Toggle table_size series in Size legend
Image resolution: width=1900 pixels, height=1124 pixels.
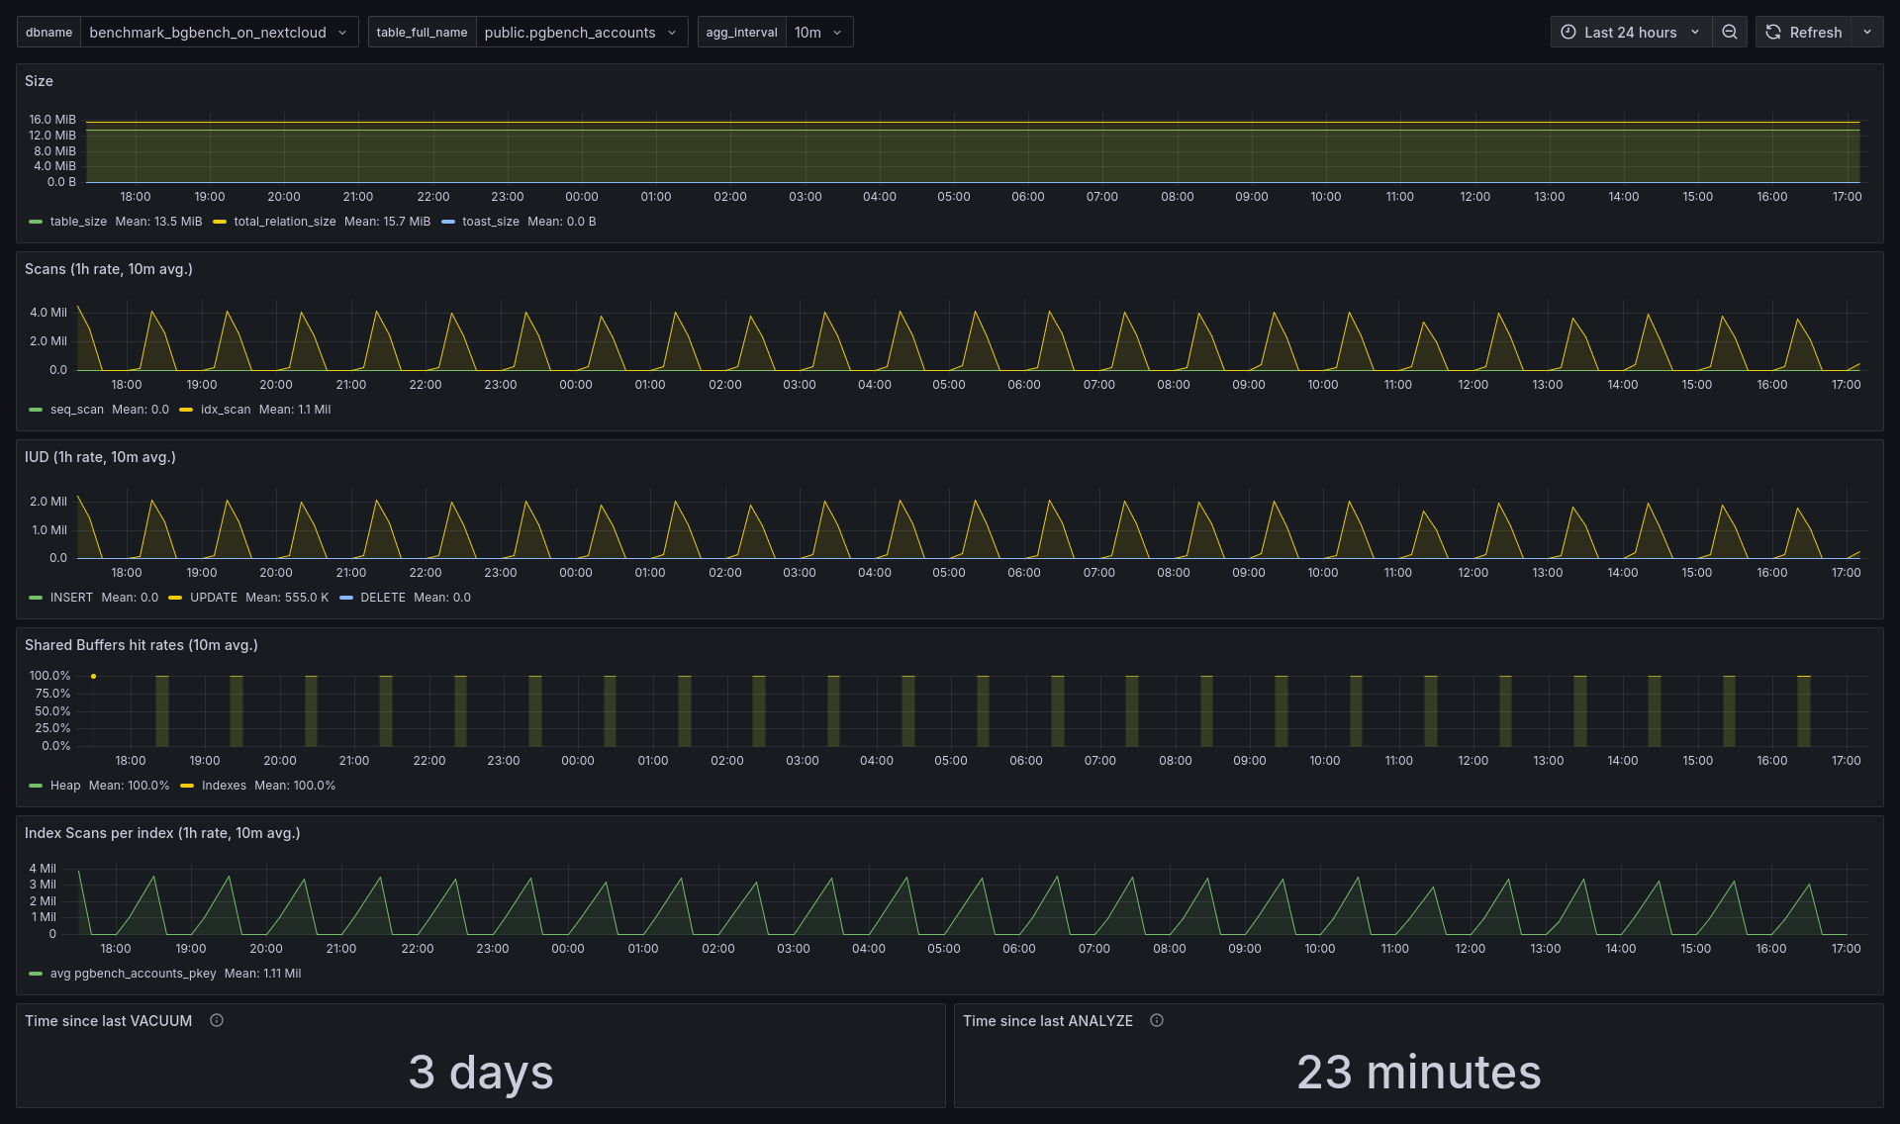[78, 222]
